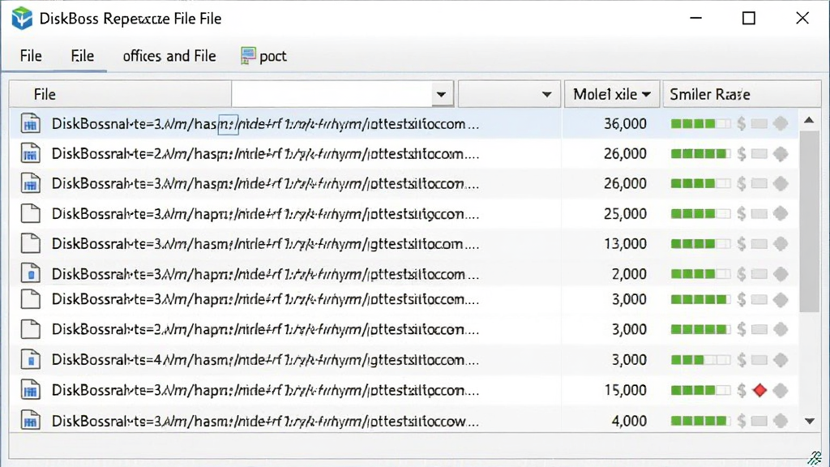Viewport: 830px width, 467px height.
Task: Click the green rating bar in the 36,000 row
Action: click(700, 123)
